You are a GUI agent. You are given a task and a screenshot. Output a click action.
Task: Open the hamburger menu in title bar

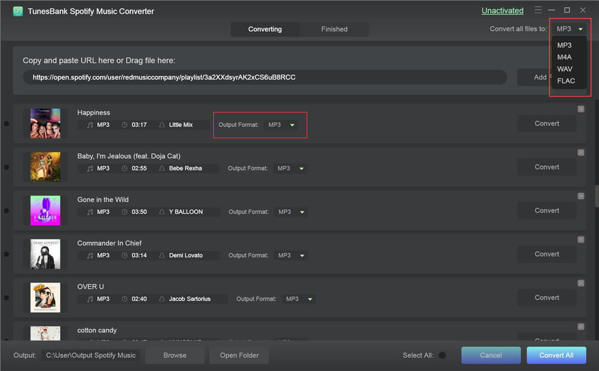point(538,10)
